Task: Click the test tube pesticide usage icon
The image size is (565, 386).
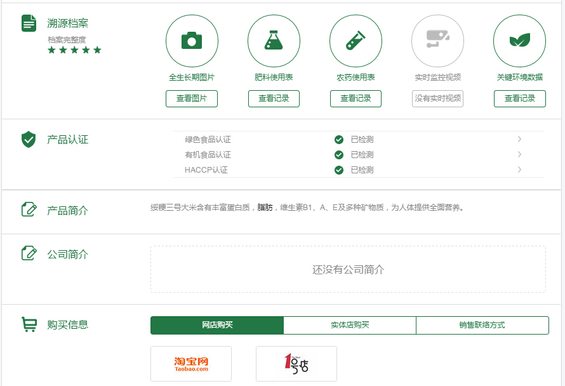Action: click(356, 41)
